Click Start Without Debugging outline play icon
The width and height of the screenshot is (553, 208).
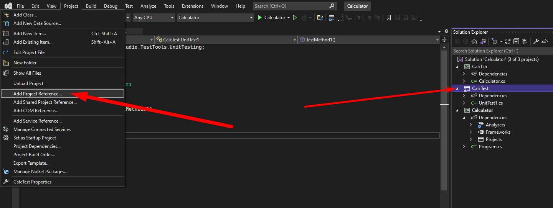click(x=295, y=18)
